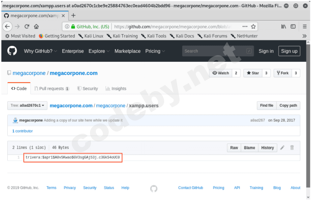311x201 pixels.
Task: Switch to the repository Security tab
Action: 87,88
